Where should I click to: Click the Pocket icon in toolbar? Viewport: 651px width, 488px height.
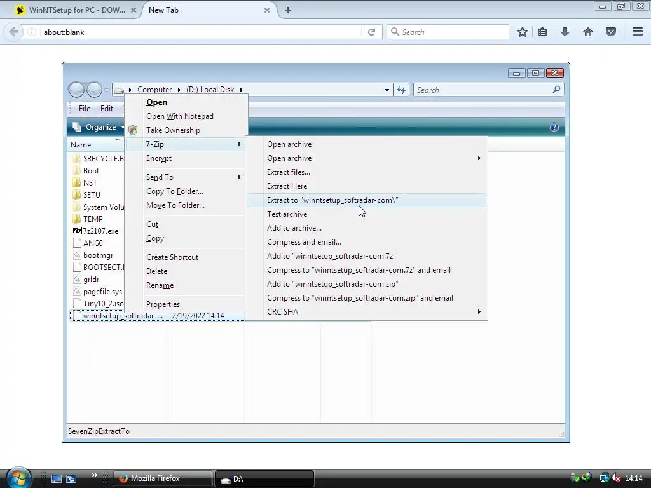pyautogui.click(x=611, y=32)
